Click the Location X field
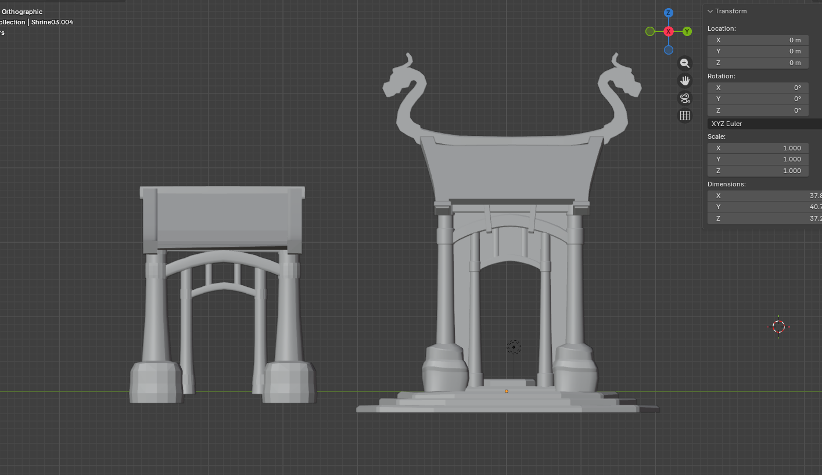Image resolution: width=822 pixels, height=475 pixels. coord(758,40)
